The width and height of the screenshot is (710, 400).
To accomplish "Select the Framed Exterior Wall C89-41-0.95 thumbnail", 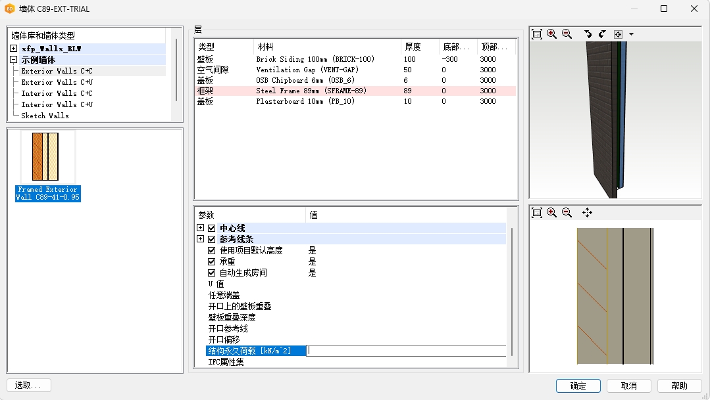I will [47, 166].
